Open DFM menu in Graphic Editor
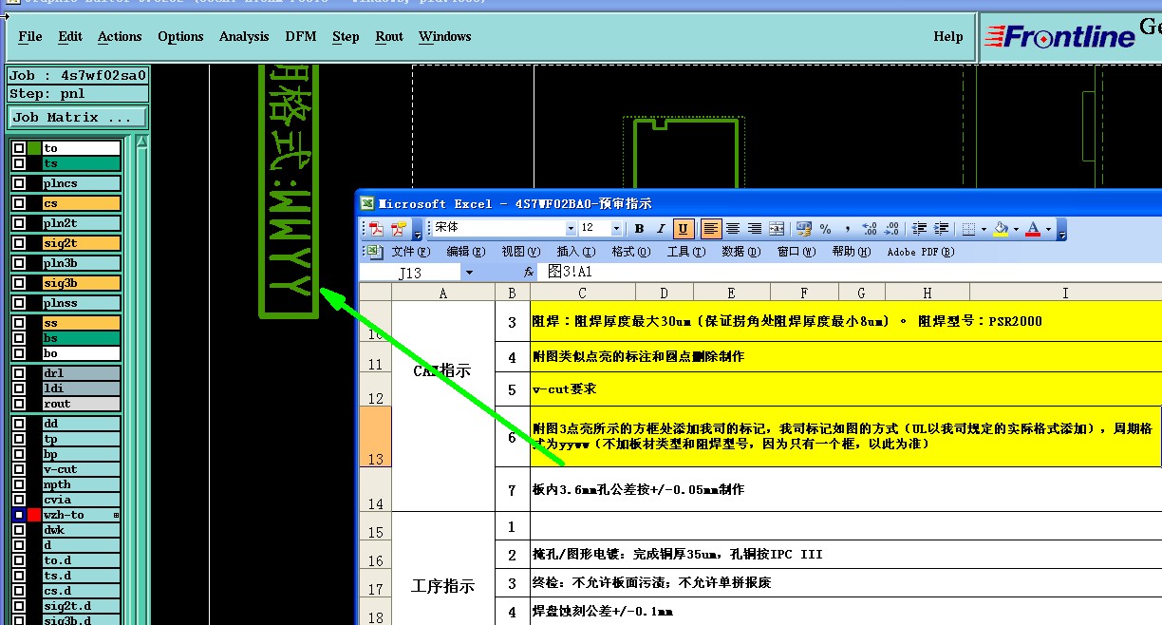The image size is (1162, 625). (x=301, y=36)
